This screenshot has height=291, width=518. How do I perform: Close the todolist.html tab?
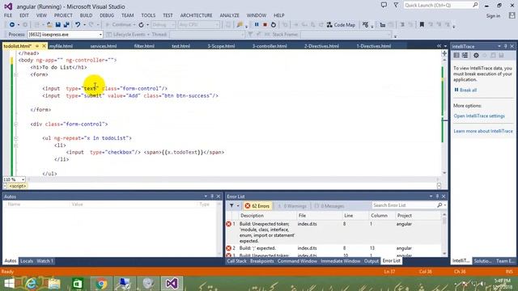tap(44, 46)
